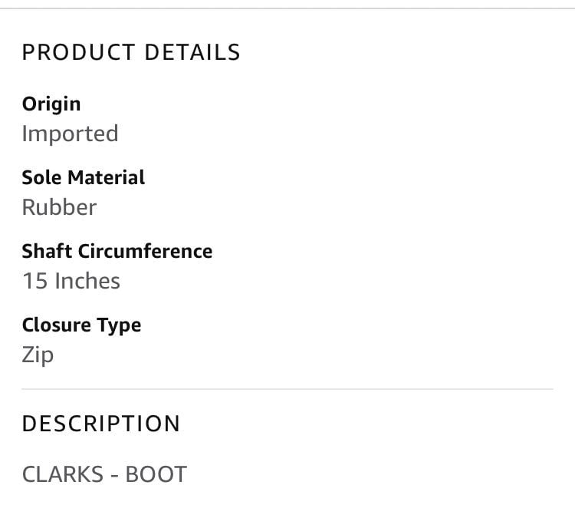Click the word BOOT in description
575x528 pixels.
pos(156,474)
